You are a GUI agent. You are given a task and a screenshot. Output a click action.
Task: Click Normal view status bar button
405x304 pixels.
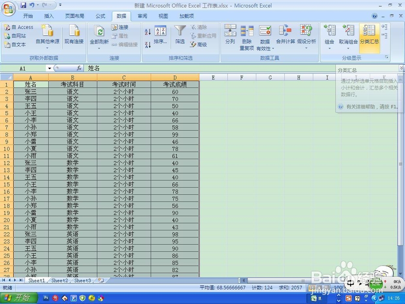(x=312, y=287)
